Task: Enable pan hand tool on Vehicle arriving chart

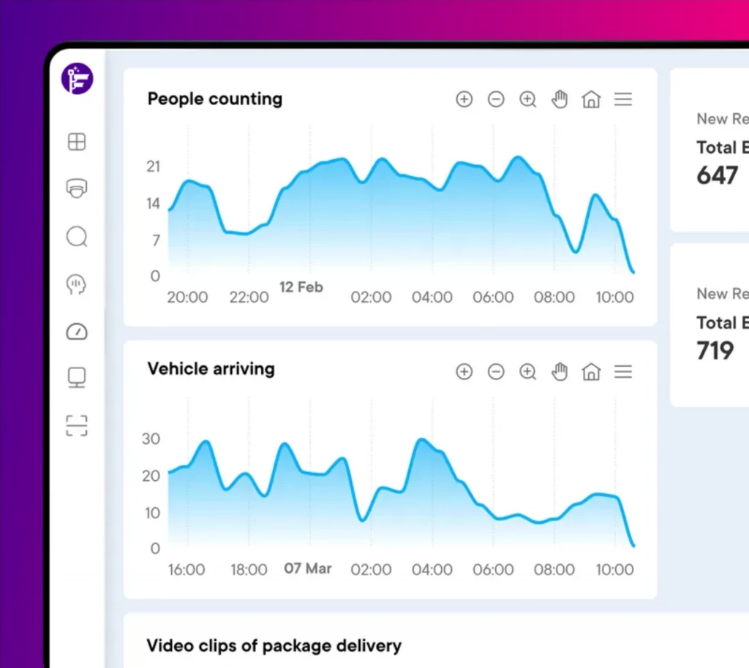Action: point(560,372)
